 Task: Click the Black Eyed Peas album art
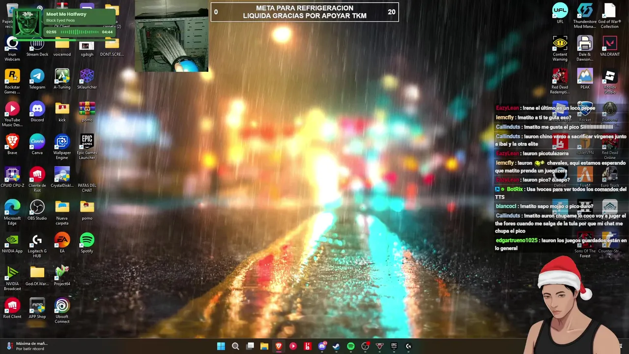(x=28, y=23)
